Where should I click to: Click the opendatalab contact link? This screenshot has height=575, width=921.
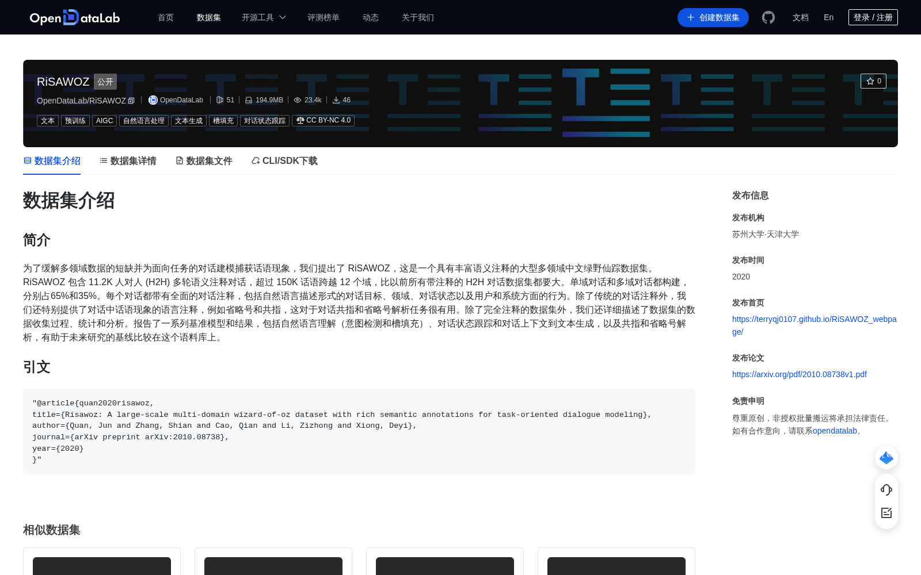pos(835,431)
